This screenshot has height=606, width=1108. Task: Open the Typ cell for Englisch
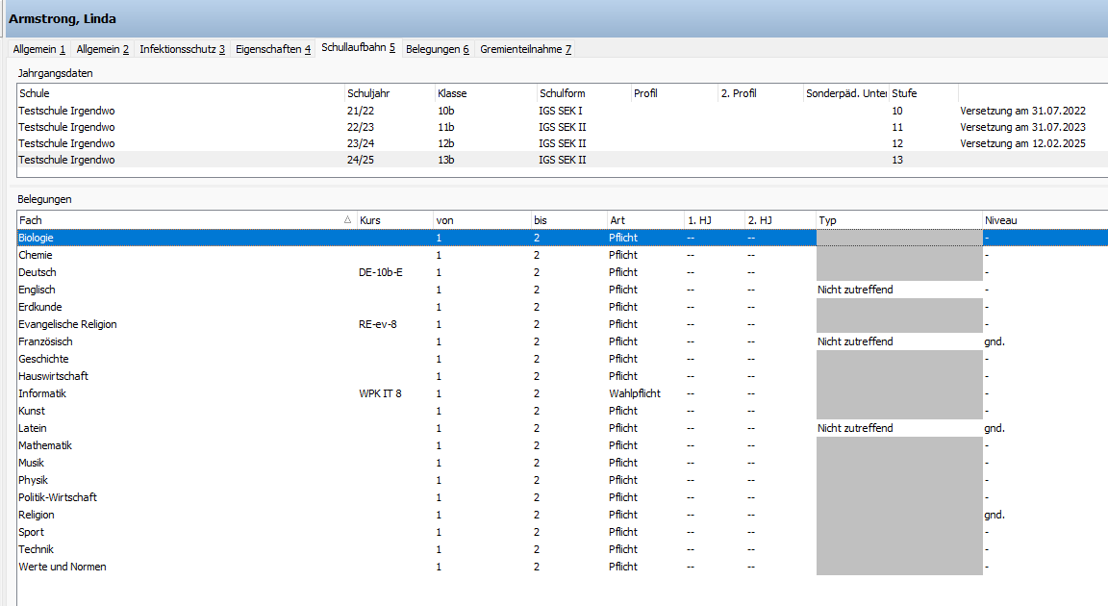tap(897, 290)
